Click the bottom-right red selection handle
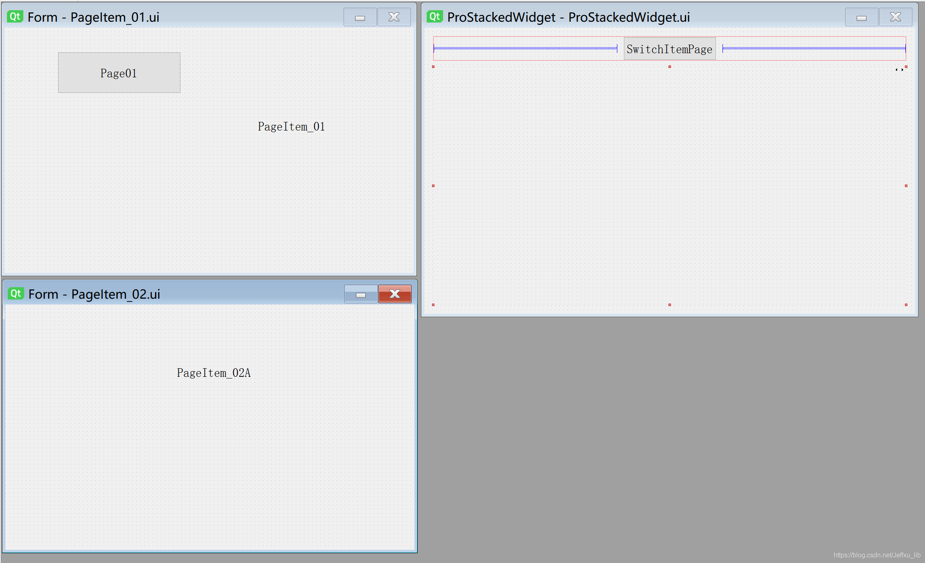The height and width of the screenshot is (563, 925). coord(906,305)
